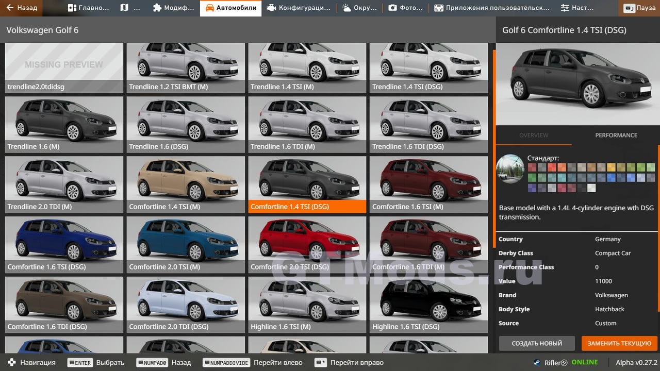This screenshot has height=371, width=660.
Task: Pick the purple paint swatch
Action: (x=532, y=188)
